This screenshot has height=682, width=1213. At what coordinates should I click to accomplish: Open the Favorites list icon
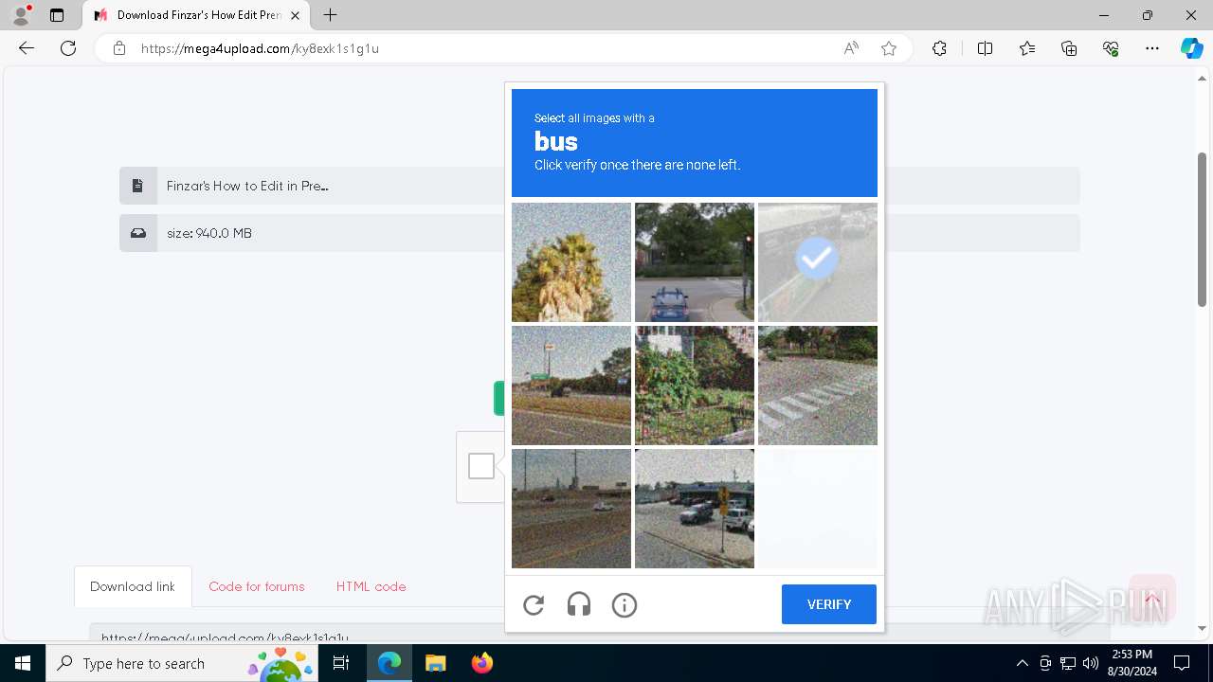coord(1027,48)
